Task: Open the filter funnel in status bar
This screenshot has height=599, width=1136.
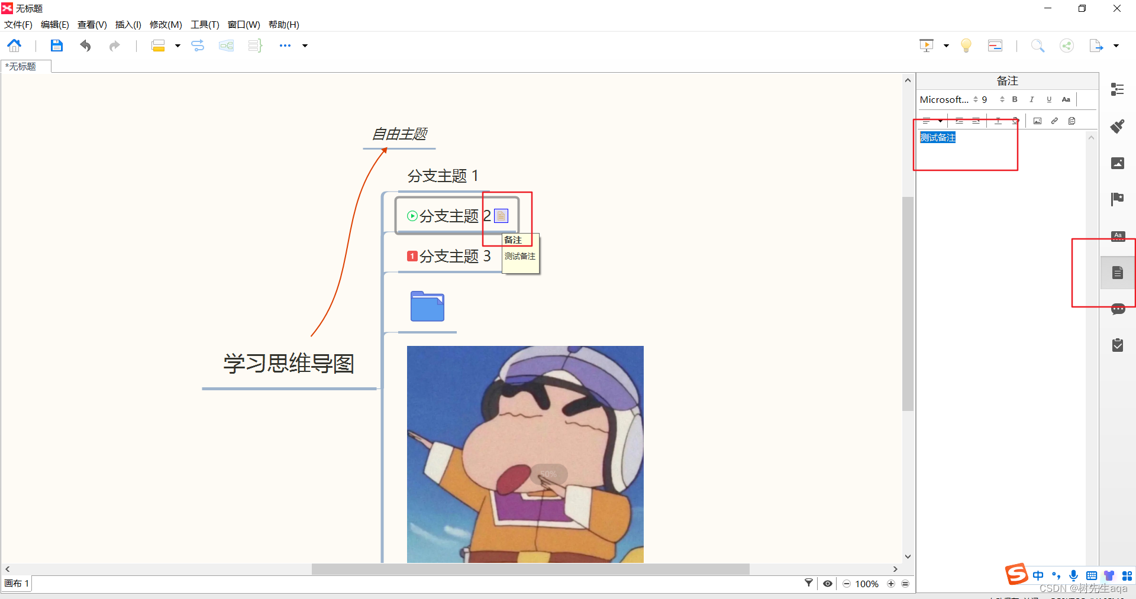Action: pos(809,583)
